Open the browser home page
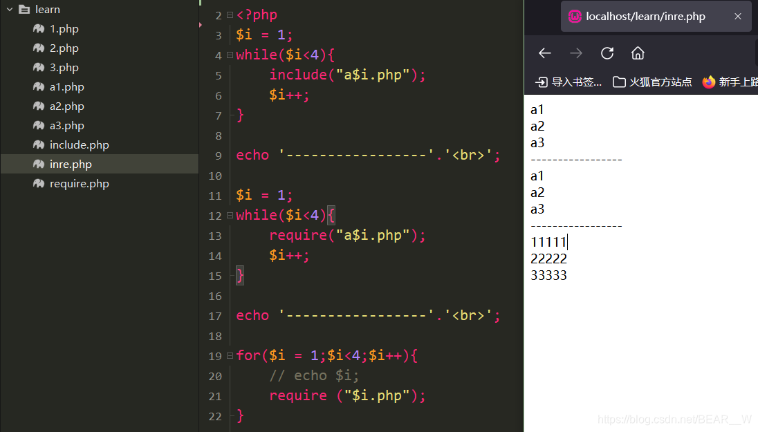758x432 pixels. click(638, 53)
